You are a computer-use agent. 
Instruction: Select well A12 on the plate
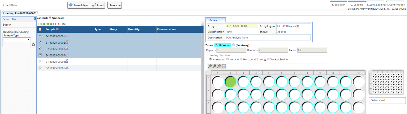[359, 82]
